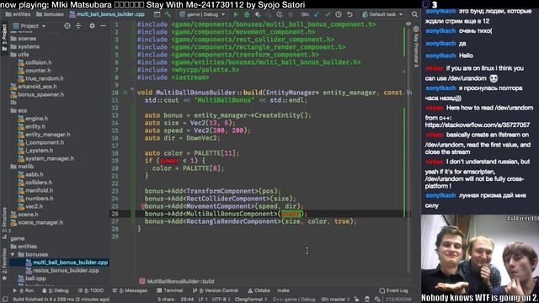Click multi_ball_bonus_builder.cpp breadcrumb tab
Screen dimensions: 539x303
point(107,14)
